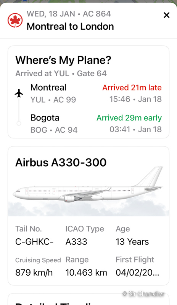Tap the cruising speed 879 km/h

click(34, 273)
